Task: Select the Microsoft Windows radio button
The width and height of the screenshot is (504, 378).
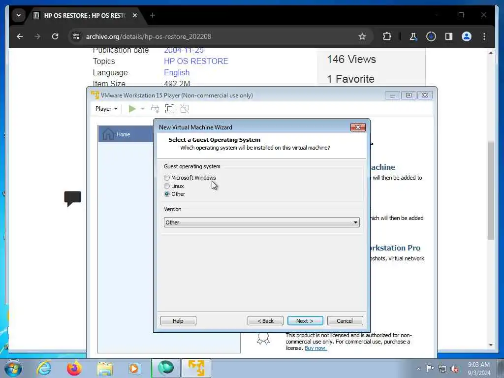Action: [x=167, y=177]
